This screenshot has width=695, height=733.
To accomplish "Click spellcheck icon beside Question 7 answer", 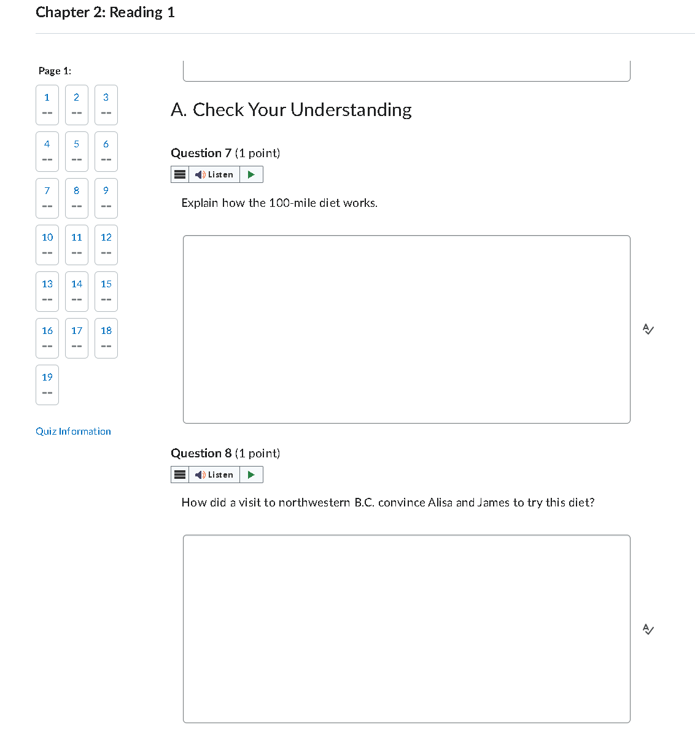I will pos(648,329).
